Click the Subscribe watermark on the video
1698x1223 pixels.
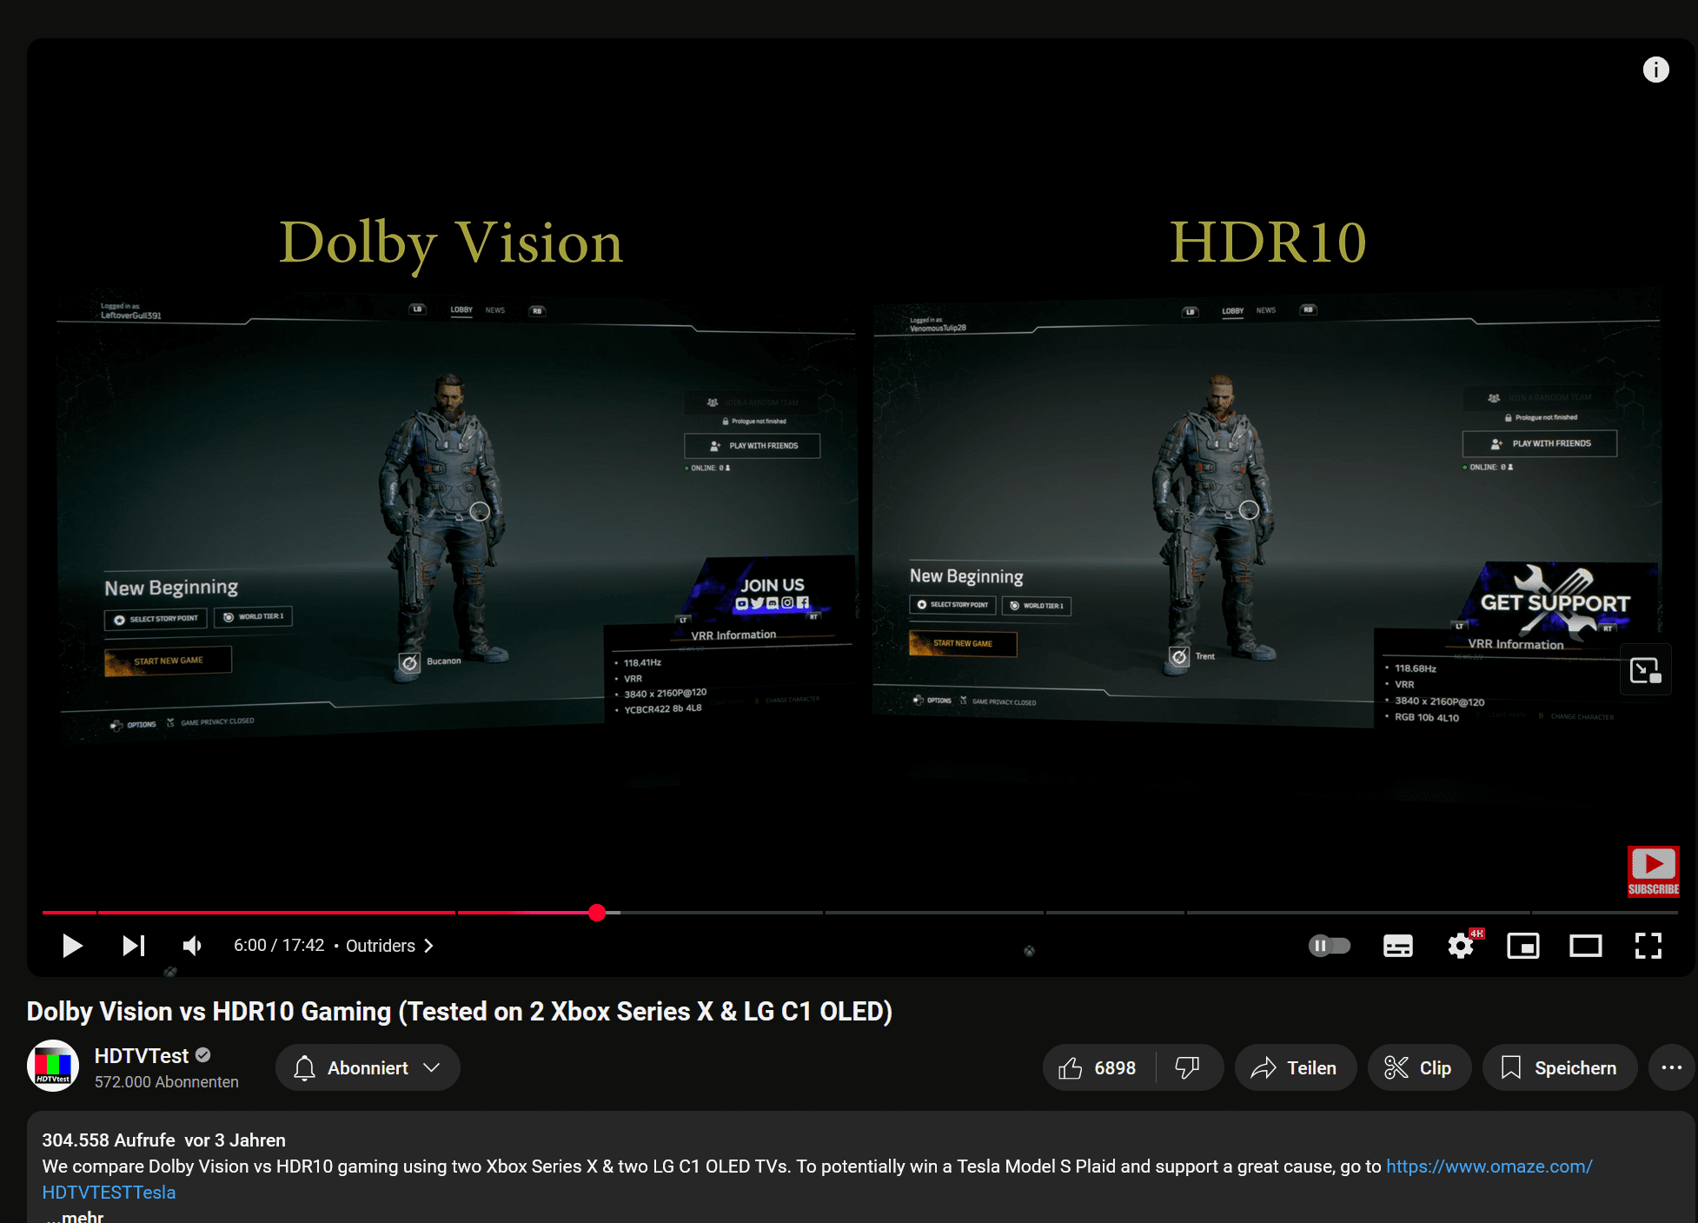[x=1654, y=872]
